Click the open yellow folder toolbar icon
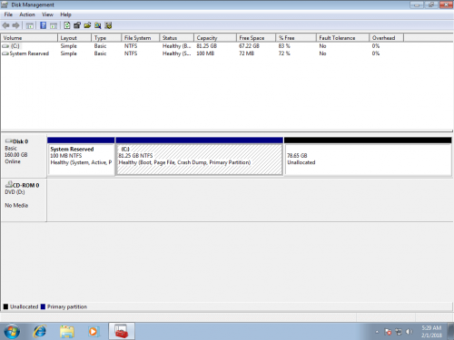The image size is (454, 340). point(87,25)
